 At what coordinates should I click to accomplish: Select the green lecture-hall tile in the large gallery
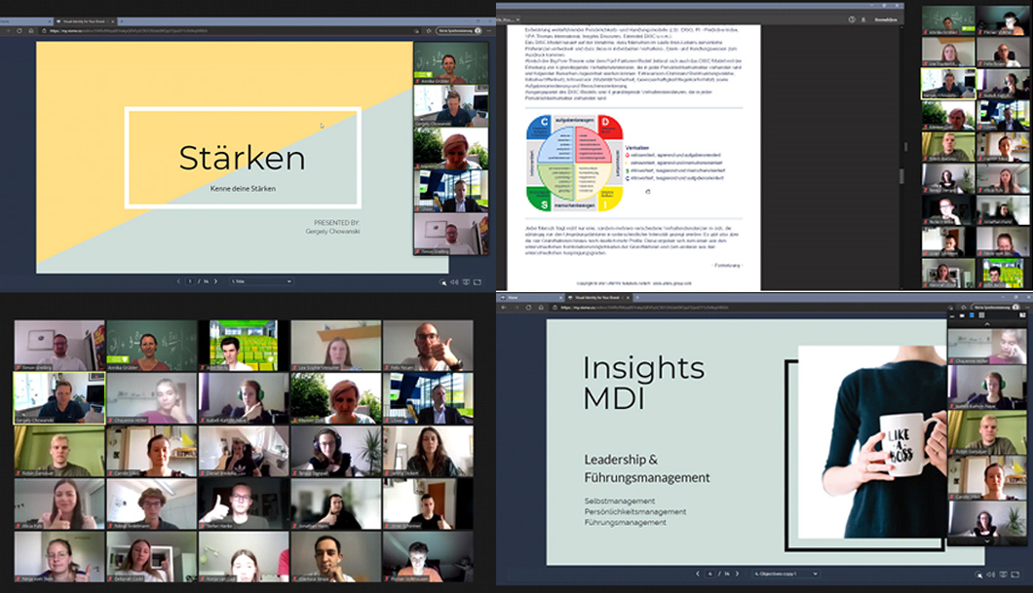pyautogui.click(x=244, y=346)
